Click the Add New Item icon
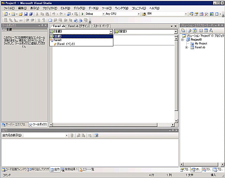The height and width of the screenshot is (178, 225). tap(13, 14)
